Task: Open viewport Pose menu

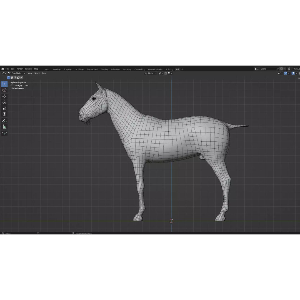Action: [44, 73]
